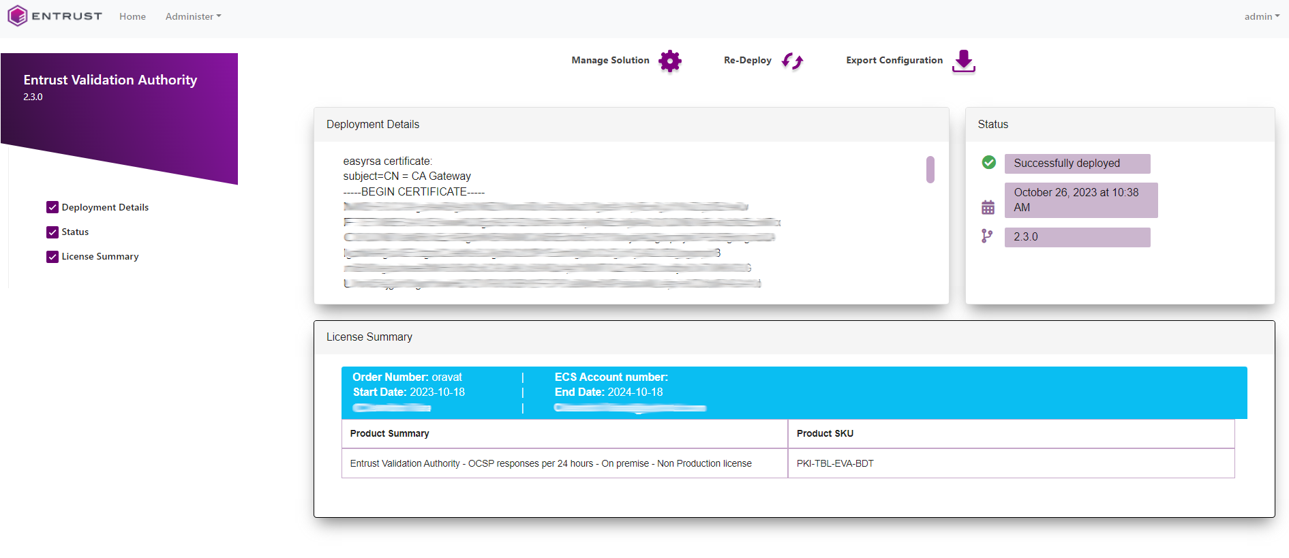The image size is (1289, 558).
Task: Click the Deployment Details panel header
Action: click(631, 125)
